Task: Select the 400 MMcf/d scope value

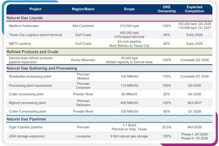Action: coord(129,103)
